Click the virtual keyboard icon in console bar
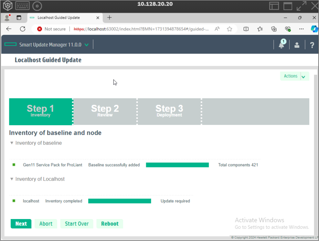This screenshot has height=241, width=319. [22, 6]
